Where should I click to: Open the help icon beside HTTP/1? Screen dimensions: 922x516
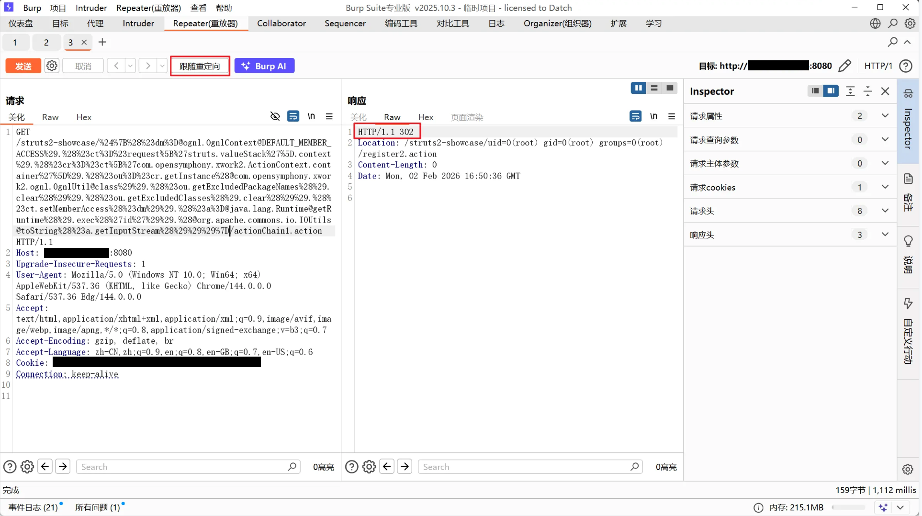tap(906, 66)
